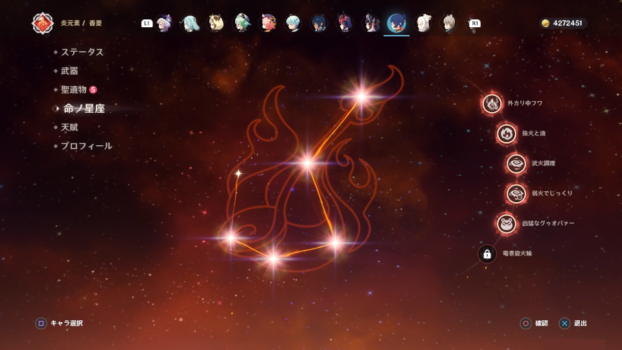Open the 聖遺物 menu
The image size is (622, 350).
coord(74,89)
